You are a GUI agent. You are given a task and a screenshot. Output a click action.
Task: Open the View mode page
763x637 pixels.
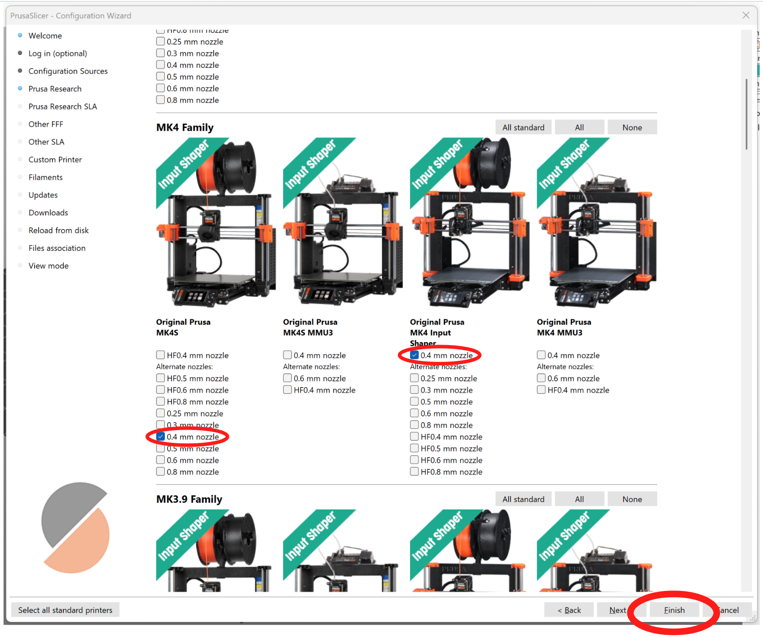(48, 266)
